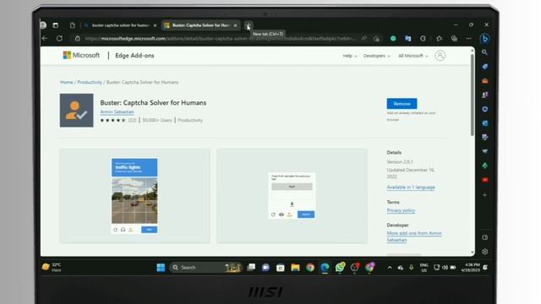The width and height of the screenshot is (541, 304).
Task: Click the green extension icon in toolbar
Action: click(393, 39)
